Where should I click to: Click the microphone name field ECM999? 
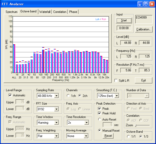click(144, 19)
